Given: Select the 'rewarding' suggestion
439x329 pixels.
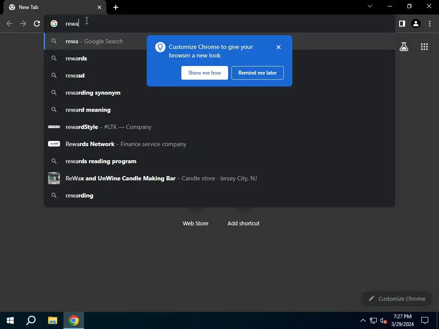Looking at the screenshot, I should point(219,195).
